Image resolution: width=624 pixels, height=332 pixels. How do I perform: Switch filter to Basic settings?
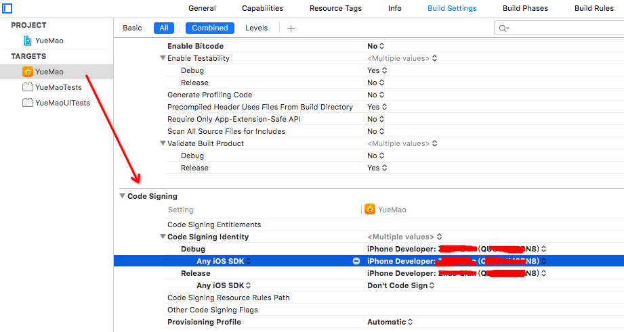pos(132,28)
